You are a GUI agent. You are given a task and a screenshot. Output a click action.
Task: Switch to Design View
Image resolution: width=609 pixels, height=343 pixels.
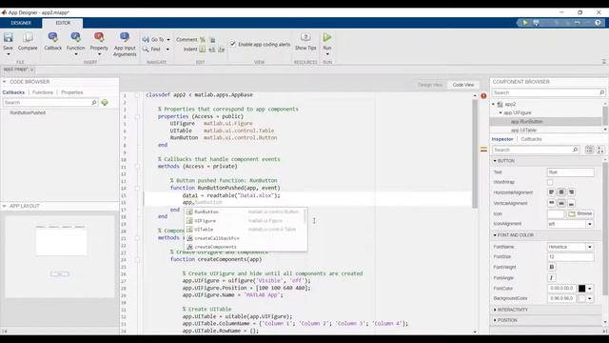coord(430,85)
